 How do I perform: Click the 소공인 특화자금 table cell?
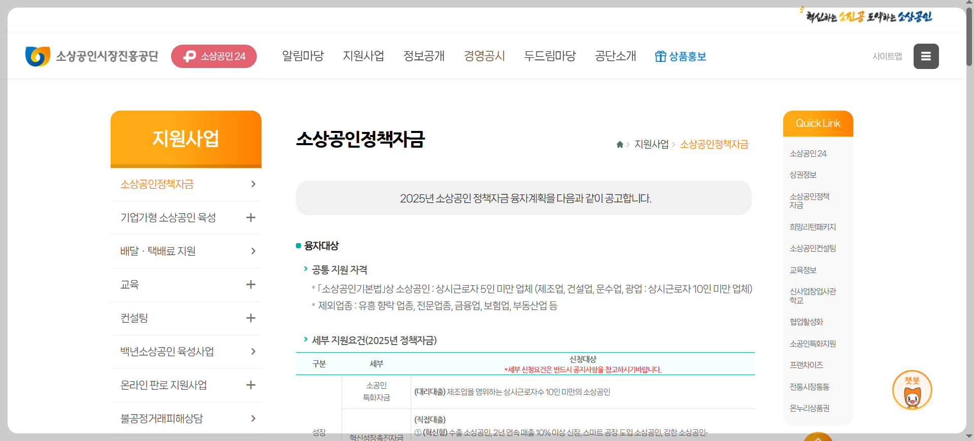click(x=376, y=392)
